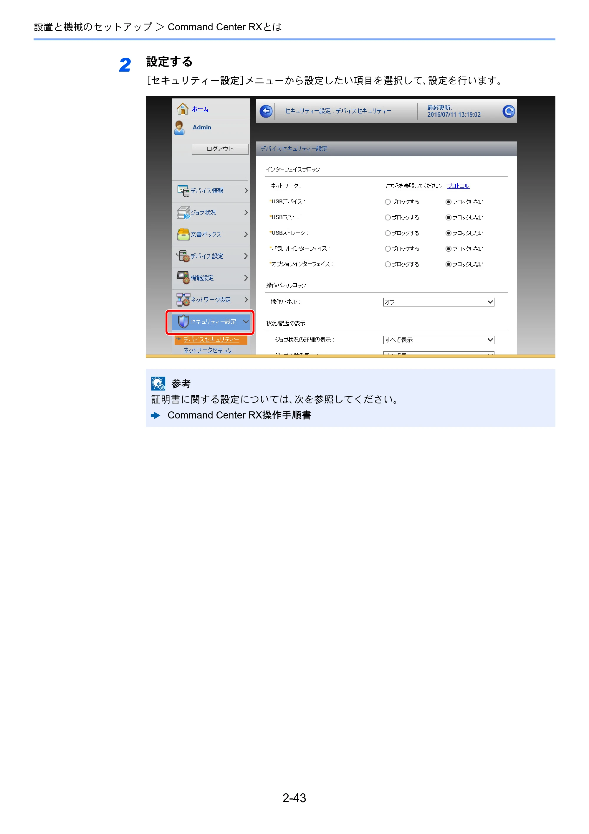The width and height of the screenshot is (589, 834).
Task: Open the デバイス設定 menu item
Action: [211, 256]
